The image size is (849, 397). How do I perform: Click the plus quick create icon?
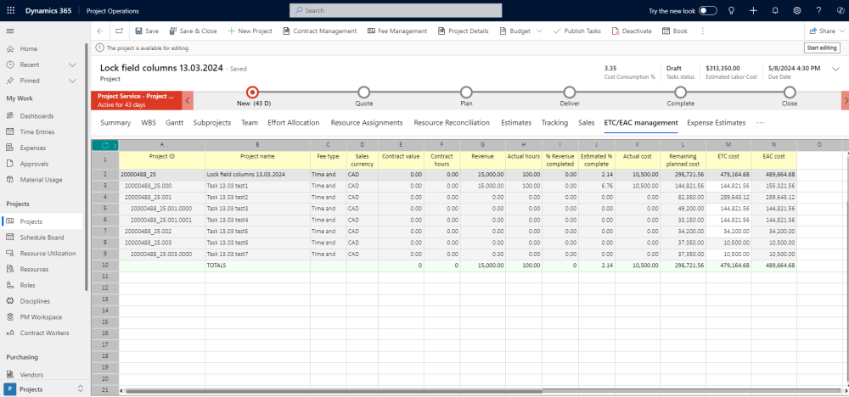coord(754,10)
